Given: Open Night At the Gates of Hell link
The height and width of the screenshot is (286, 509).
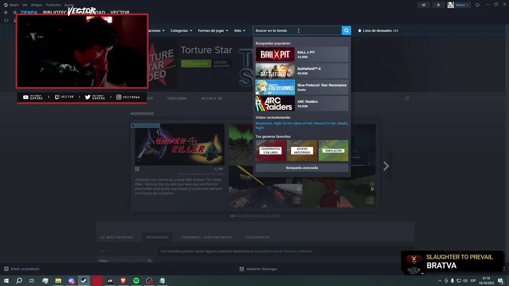Looking at the screenshot, I should [293, 123].
